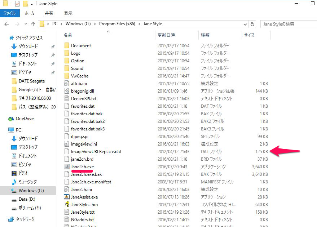Click Program Files (x86) in the address path

[117, 24]
